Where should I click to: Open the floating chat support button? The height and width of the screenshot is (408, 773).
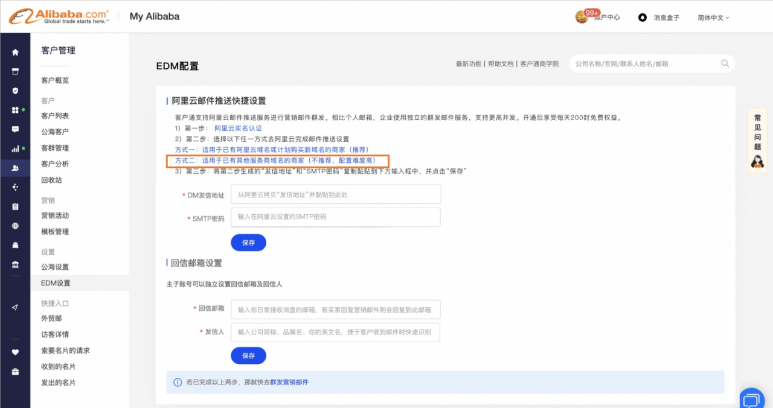[x=751, y=399]
